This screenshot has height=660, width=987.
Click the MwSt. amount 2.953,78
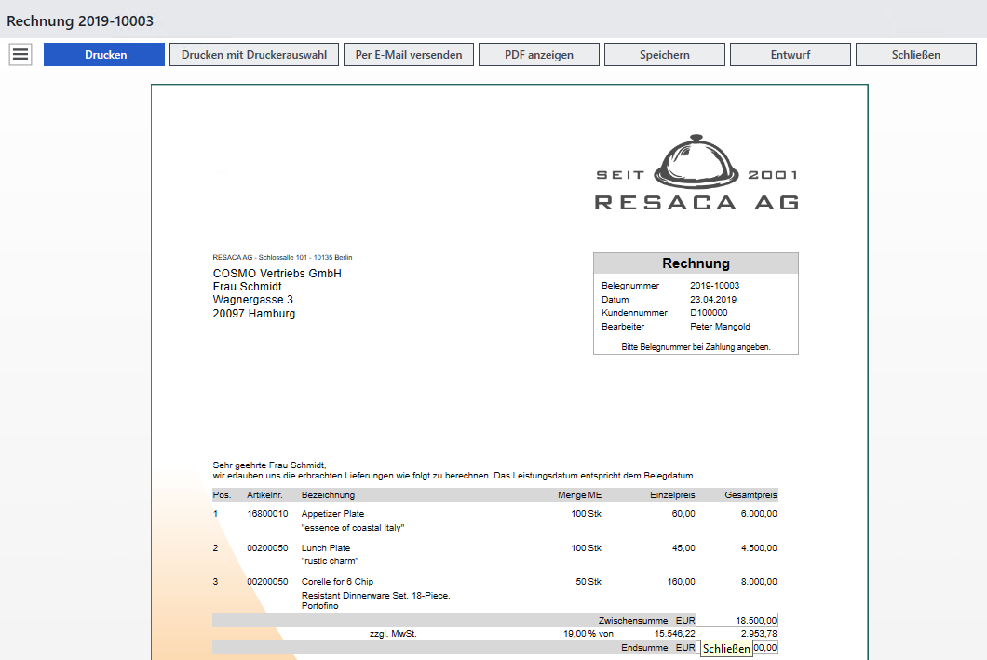click(758, 634)
